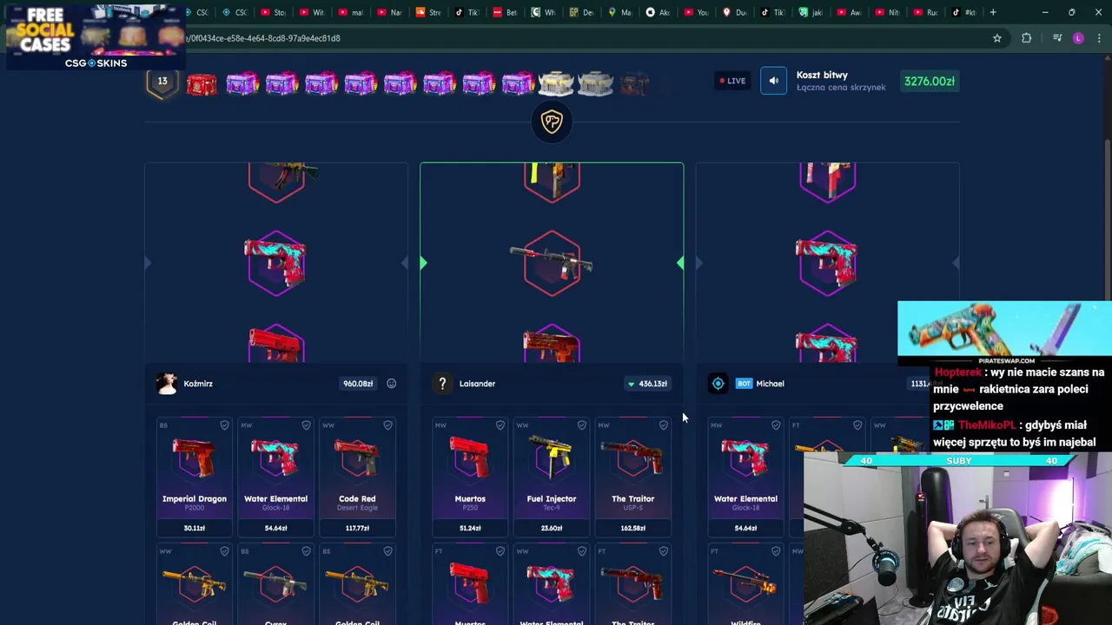Image resolution: width=1112 pixels, height=625 pixels.
Task: Click Laisander's 436.13zł total with green arrow
Action: (x=647, y=384)
